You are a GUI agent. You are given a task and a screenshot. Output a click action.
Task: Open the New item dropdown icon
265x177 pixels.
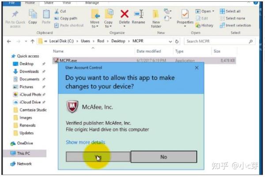(x=167, y=12)
